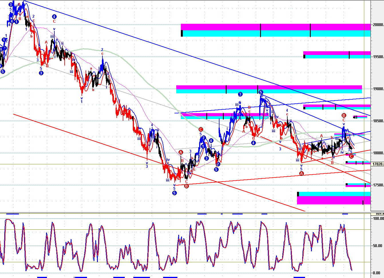
Task: Click the oscillator 100.00 scale label
Action: (x=378, y=218)
